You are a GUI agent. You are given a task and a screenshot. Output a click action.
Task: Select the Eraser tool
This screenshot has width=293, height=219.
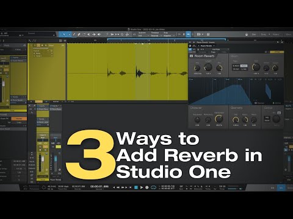coord(79,35)
